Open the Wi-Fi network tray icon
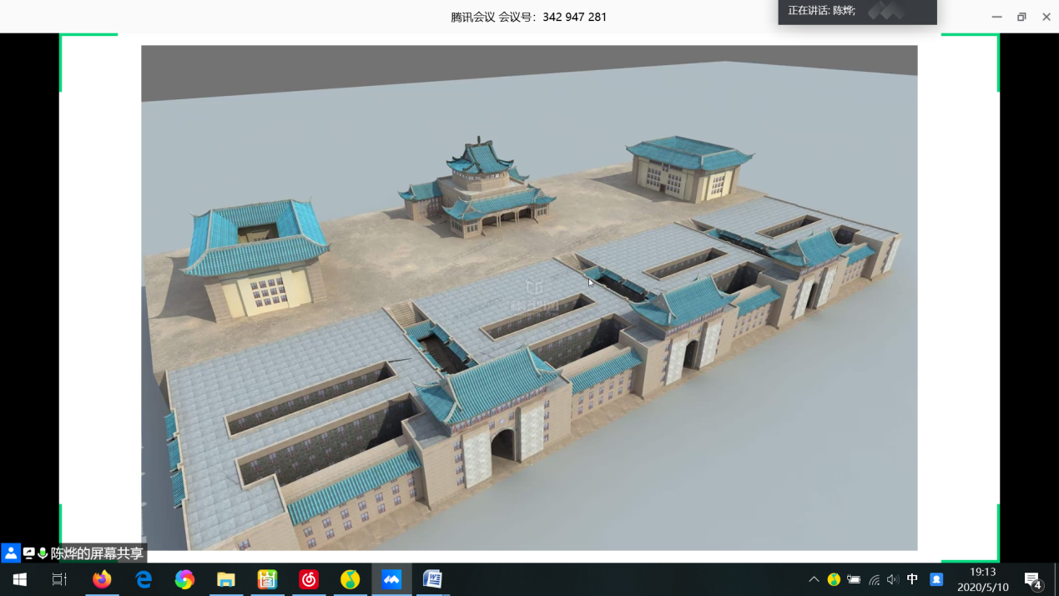 (x=874, y=579)
